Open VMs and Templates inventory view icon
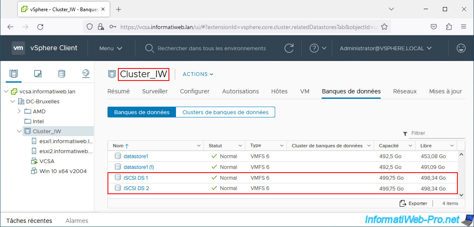The image size is (474, 227). point(38,73)
